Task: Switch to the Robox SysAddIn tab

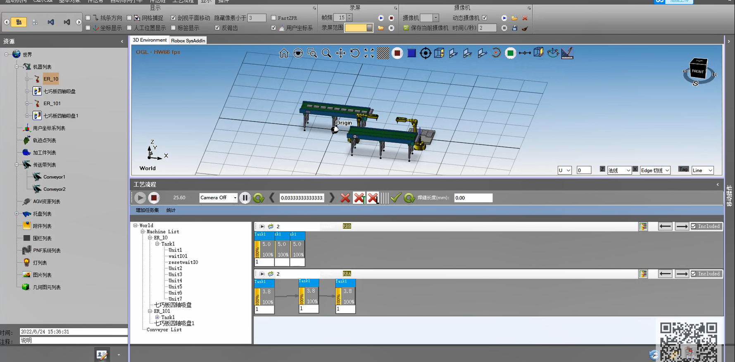Action: pyautogui.click(x=188, y=40)
